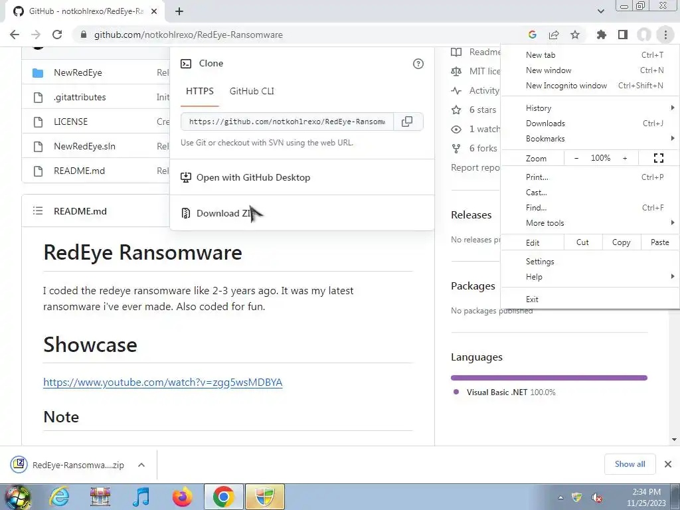Screen dimensions: 680x510
Task: Open new tab with plus button
Action: (x=179, y=12)
